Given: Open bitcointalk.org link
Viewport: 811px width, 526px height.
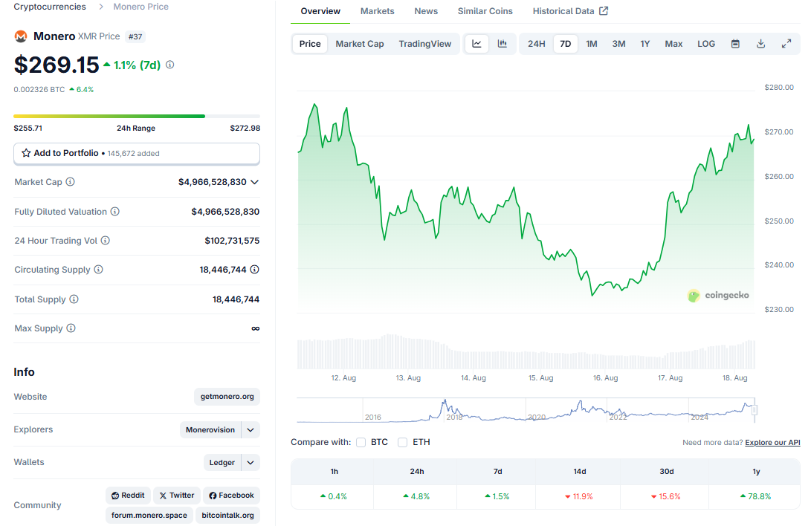Looking at the screenshot, I should (227, 515).
